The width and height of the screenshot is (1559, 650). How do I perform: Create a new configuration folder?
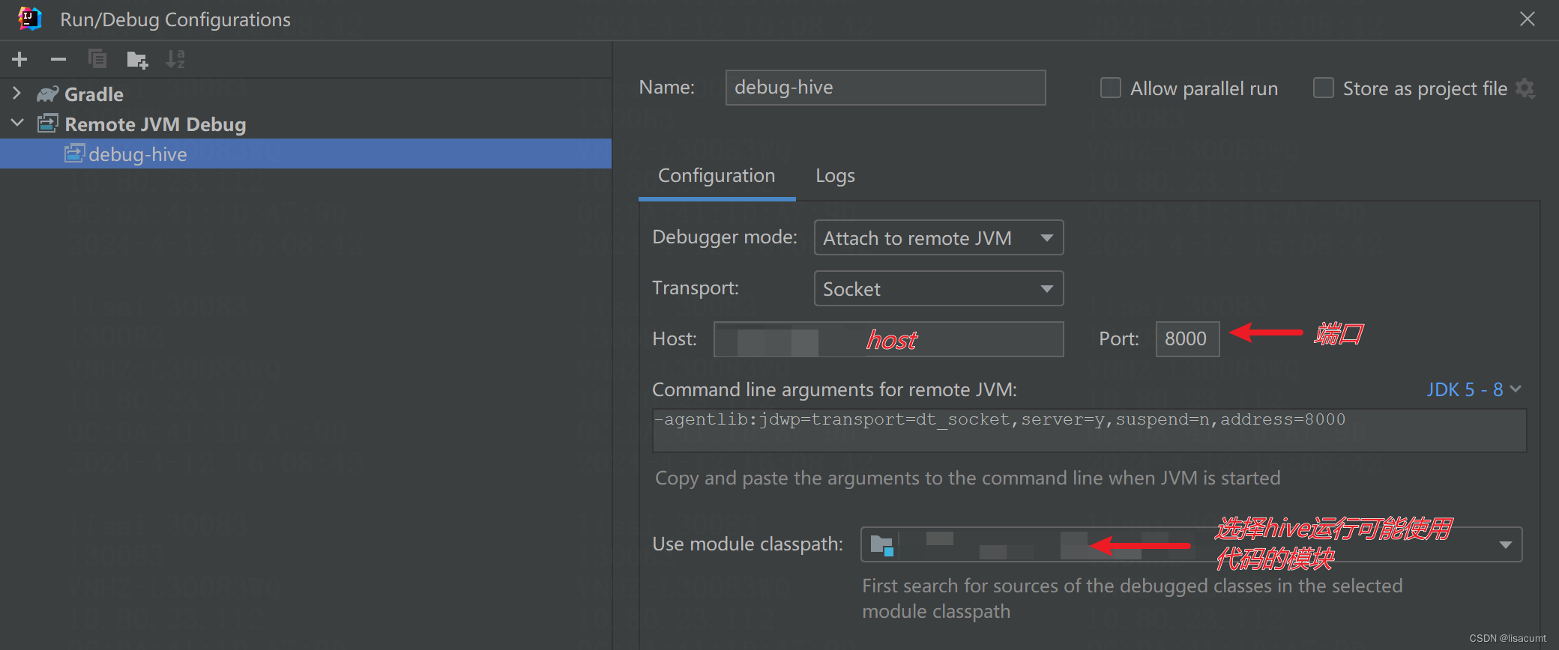tap(137, 59)
